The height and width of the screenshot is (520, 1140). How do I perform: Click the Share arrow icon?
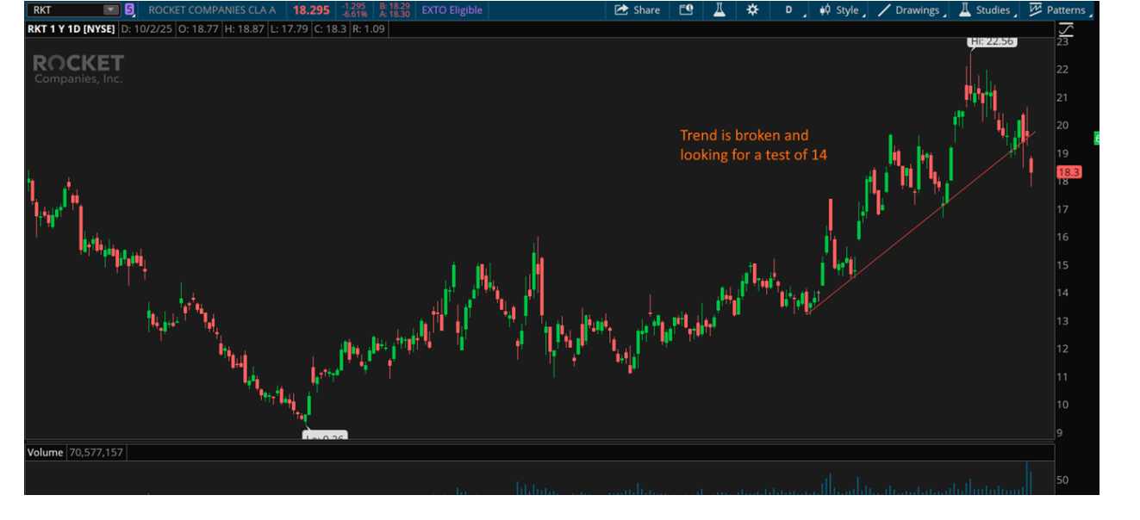[x=621, y=10]
